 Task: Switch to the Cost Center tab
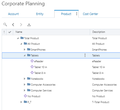pos(90,14)
